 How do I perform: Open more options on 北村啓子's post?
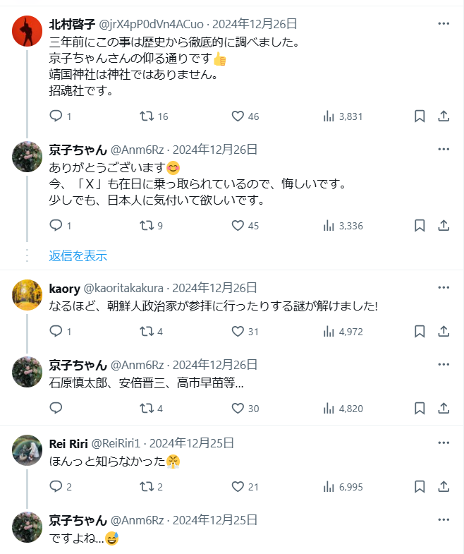(x=444, y=23)
